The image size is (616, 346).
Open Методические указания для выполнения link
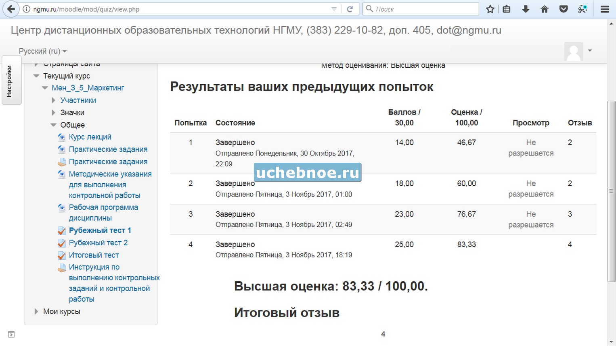point(110,184)
